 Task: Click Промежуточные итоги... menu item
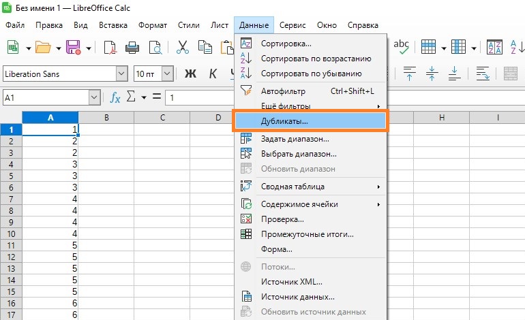pos(307,234)
